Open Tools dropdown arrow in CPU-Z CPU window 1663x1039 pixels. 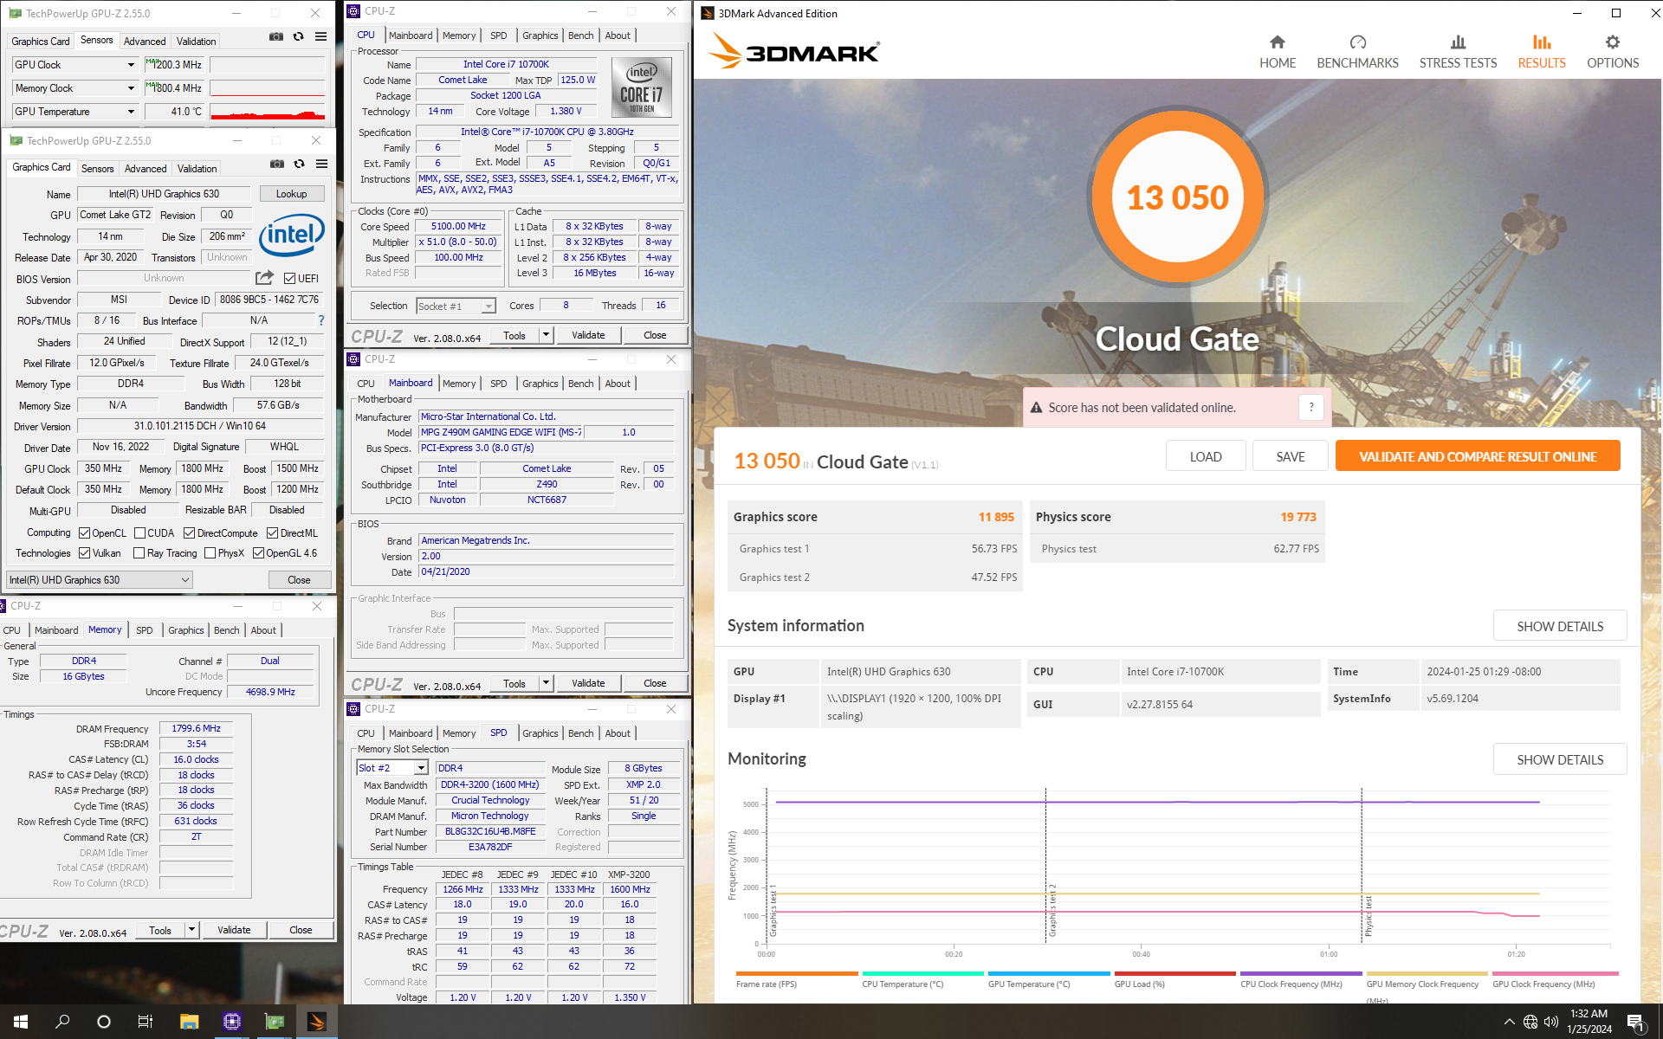point(546,335)
